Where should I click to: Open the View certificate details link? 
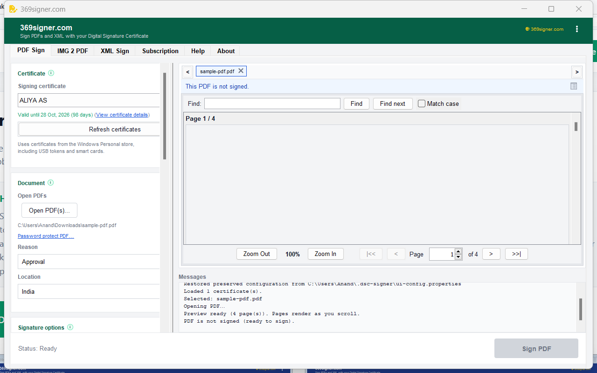click(122, 115)
